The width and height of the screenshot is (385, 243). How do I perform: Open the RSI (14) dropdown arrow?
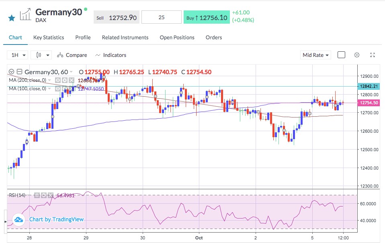click(29, 195)
